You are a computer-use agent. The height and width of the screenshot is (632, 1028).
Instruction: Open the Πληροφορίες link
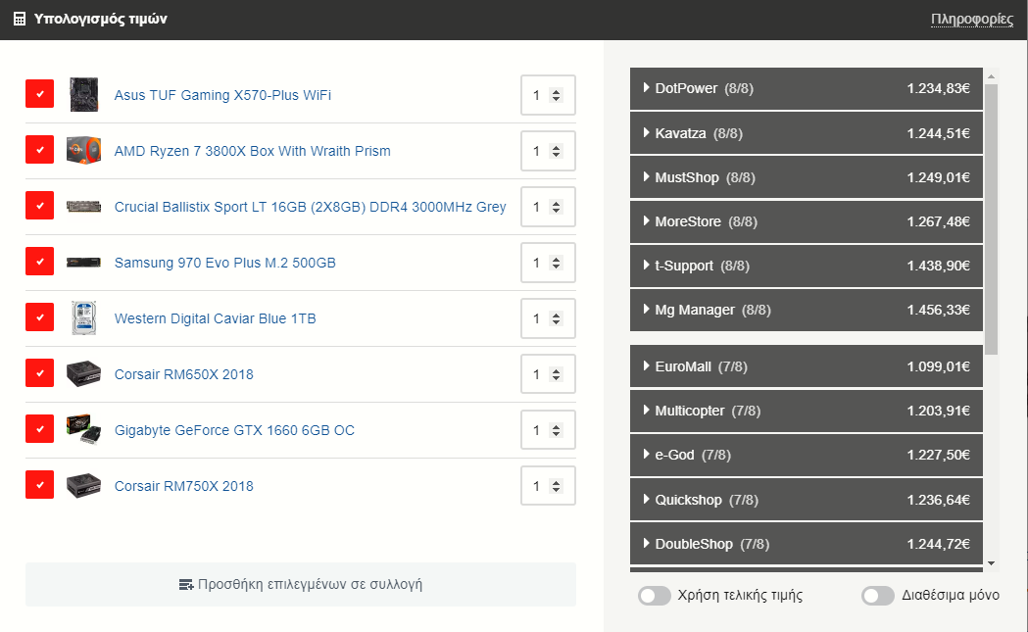(x=972, y=19)
